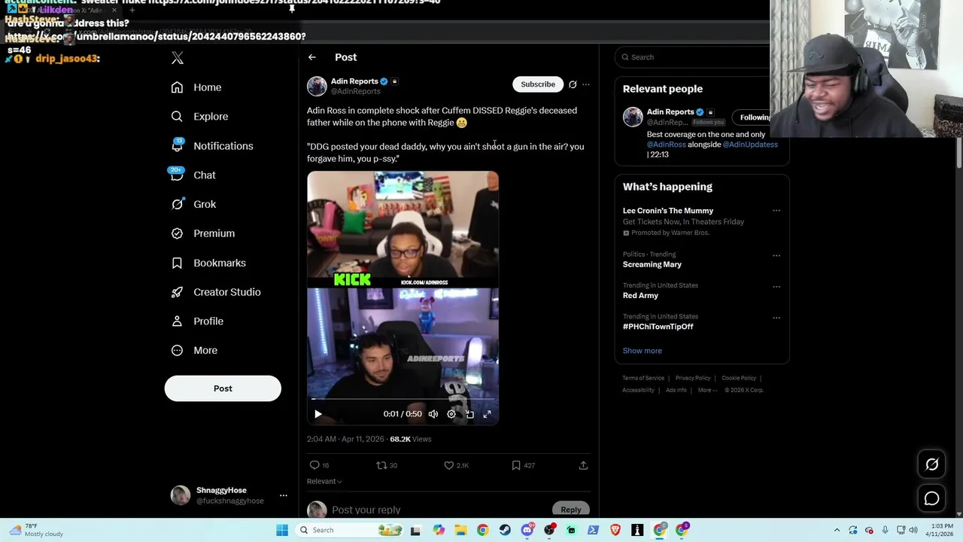
Task: Open the Windows Start menu
Action: click(282, 530)
